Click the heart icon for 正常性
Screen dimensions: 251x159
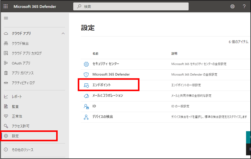pyautogui.click(x=6, y=116)
